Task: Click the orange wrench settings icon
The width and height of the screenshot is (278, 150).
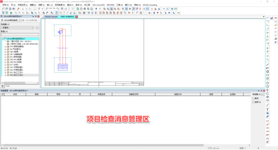Action: coord(18,9)
